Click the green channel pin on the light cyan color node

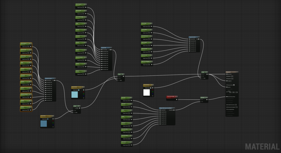(x=83, y=93)
